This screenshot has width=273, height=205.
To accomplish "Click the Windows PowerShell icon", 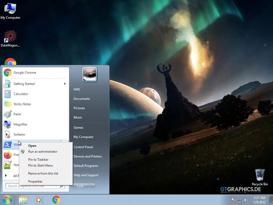I will tap(8, 145).
